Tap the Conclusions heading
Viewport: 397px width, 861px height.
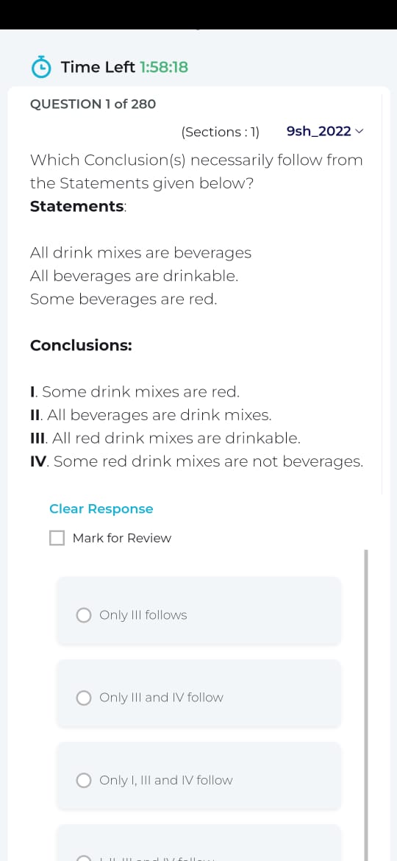click(81, 345)
